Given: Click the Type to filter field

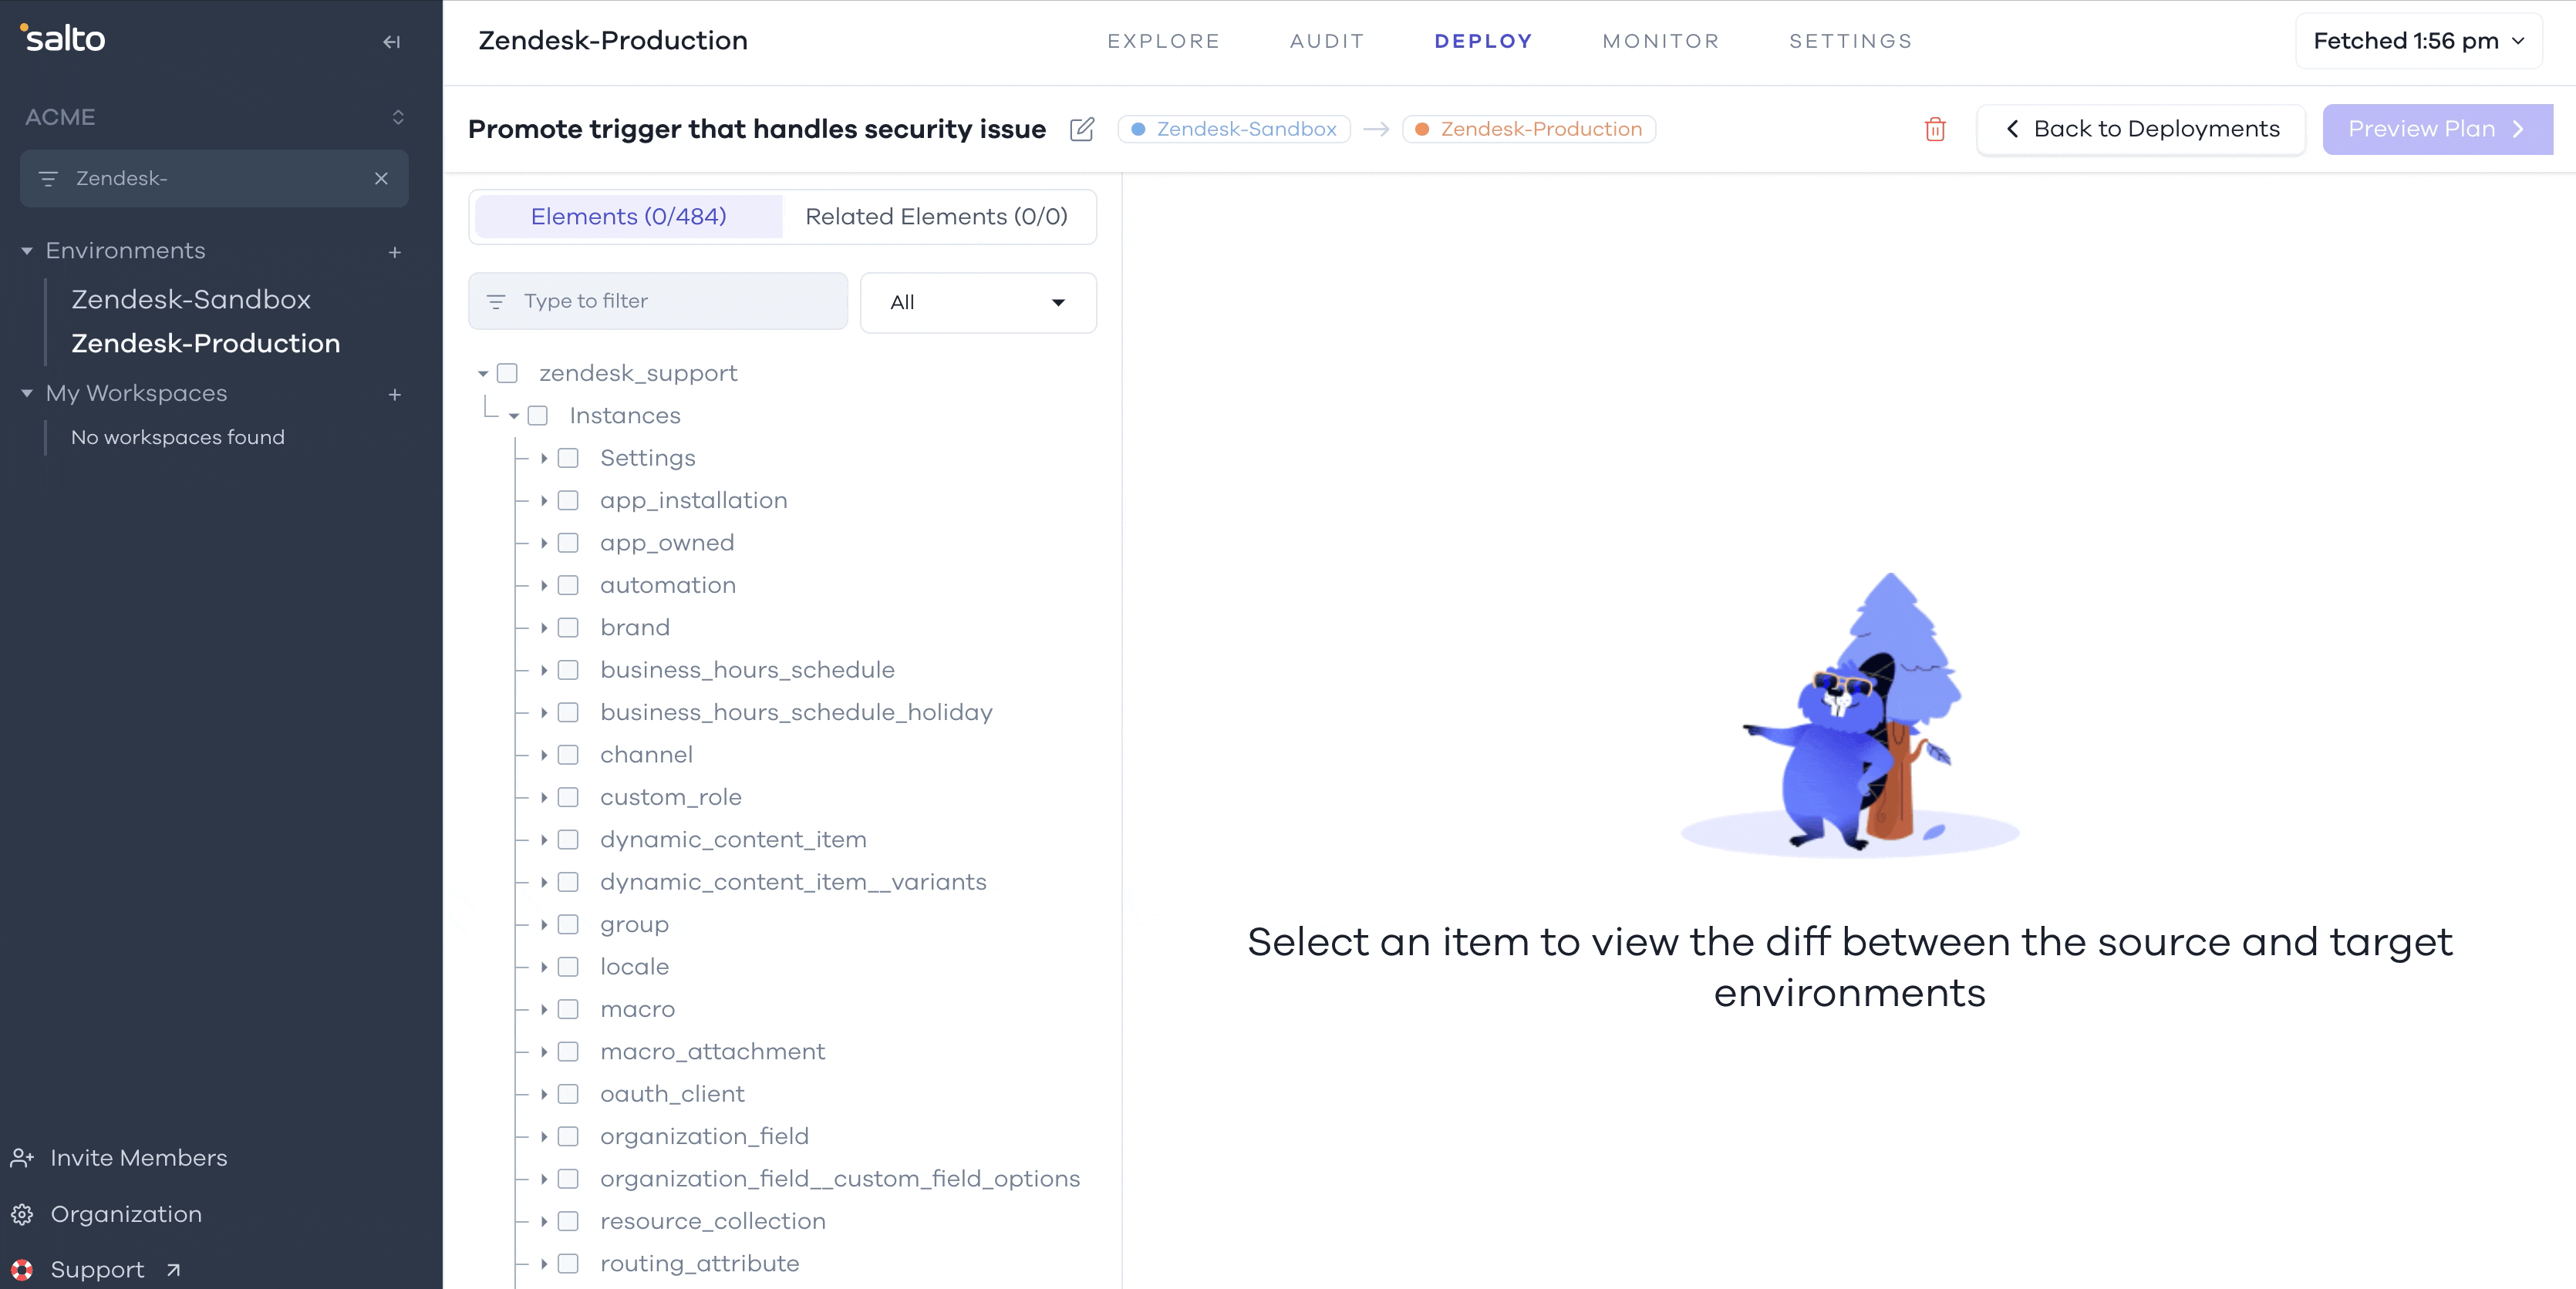Looking at the screenshot, I should pyautogui.click(x=658, y=301).
